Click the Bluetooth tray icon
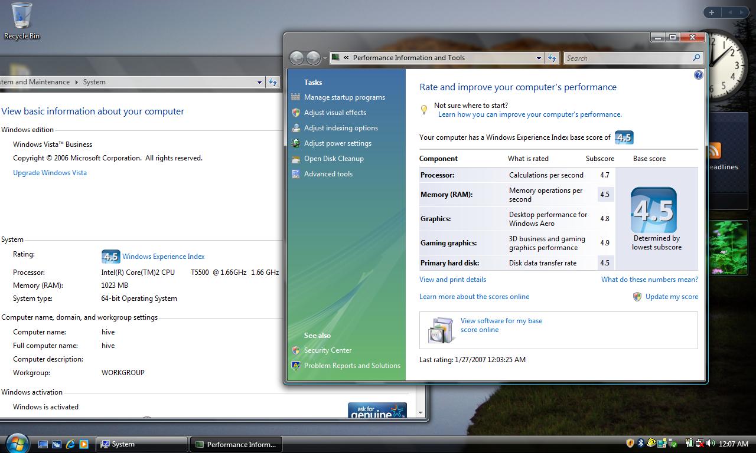The image size is (756, 453). pyautogui.click(x=640, y=444)
